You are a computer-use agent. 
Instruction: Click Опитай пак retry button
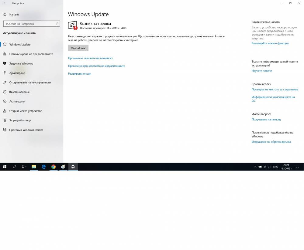coord(78,48)
